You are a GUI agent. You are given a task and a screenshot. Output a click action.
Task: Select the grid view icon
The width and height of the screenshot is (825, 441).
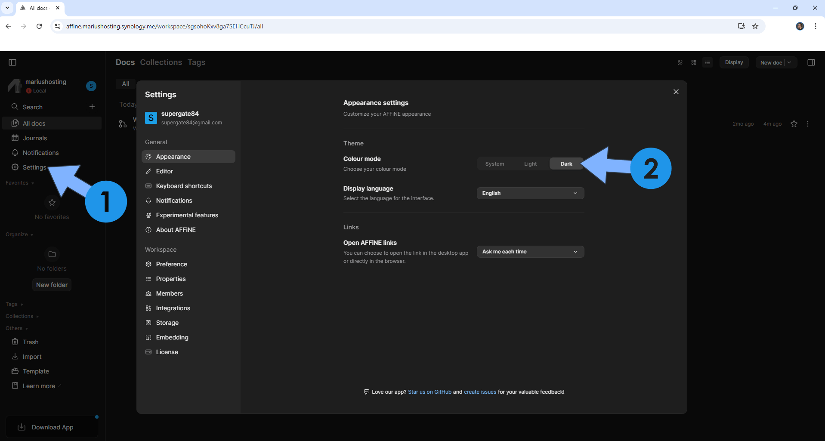694,62
